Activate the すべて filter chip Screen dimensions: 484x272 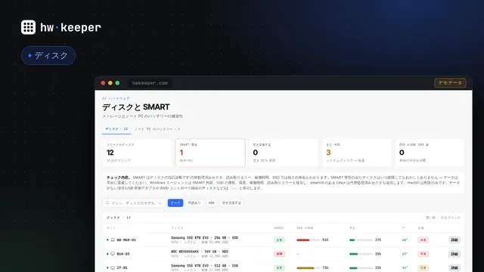[x=175, y=203]
